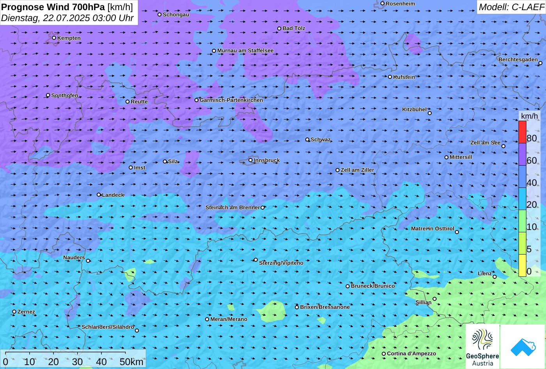Click the "Zell am Ziller" label
Viewport: 546px width, 369px height.
(357, 170)
